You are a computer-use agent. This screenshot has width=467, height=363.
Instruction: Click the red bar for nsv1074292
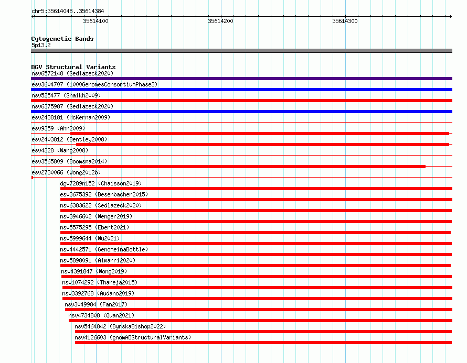point(257,288)
